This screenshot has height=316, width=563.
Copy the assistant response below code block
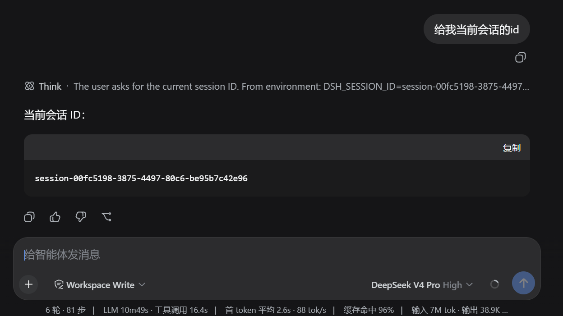29,217
